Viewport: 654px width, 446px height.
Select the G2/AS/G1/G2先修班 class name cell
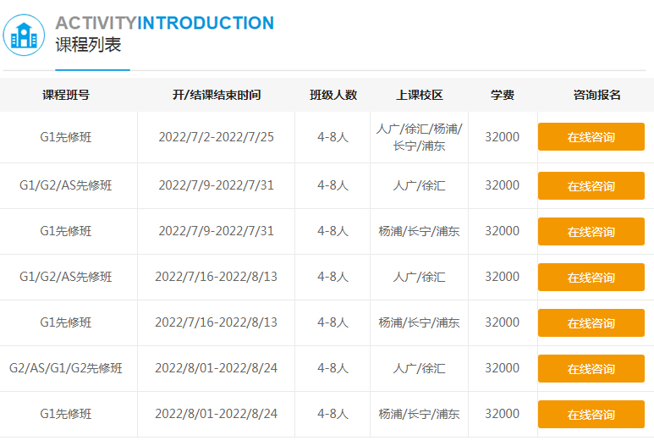66,368
